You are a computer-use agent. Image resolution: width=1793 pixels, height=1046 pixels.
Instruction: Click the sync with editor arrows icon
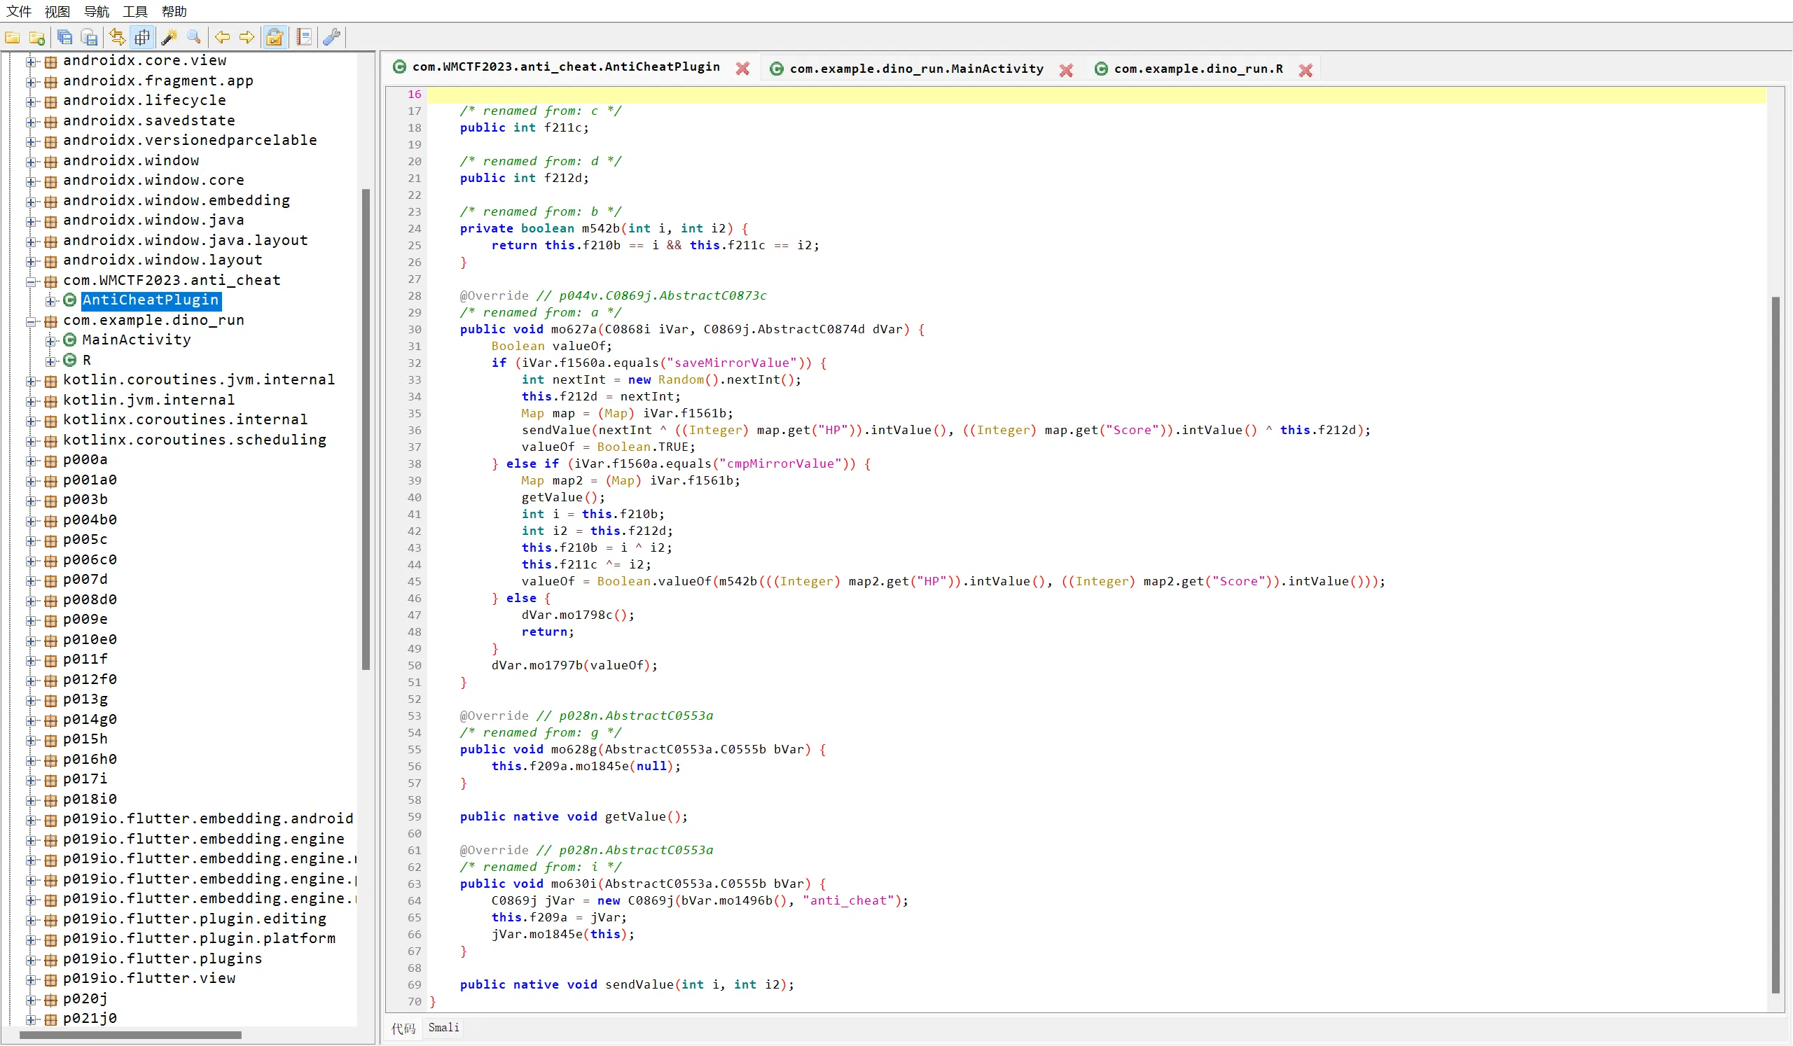click(x=118, y=37)
